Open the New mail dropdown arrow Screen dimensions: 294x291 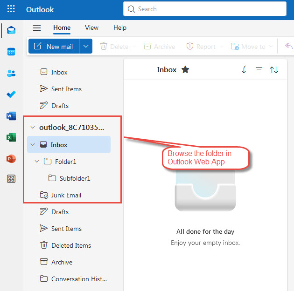click(86, 46)
